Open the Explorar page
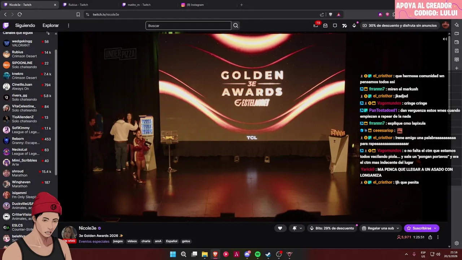This screenshot has width=462, height=260. click(51, 26)
